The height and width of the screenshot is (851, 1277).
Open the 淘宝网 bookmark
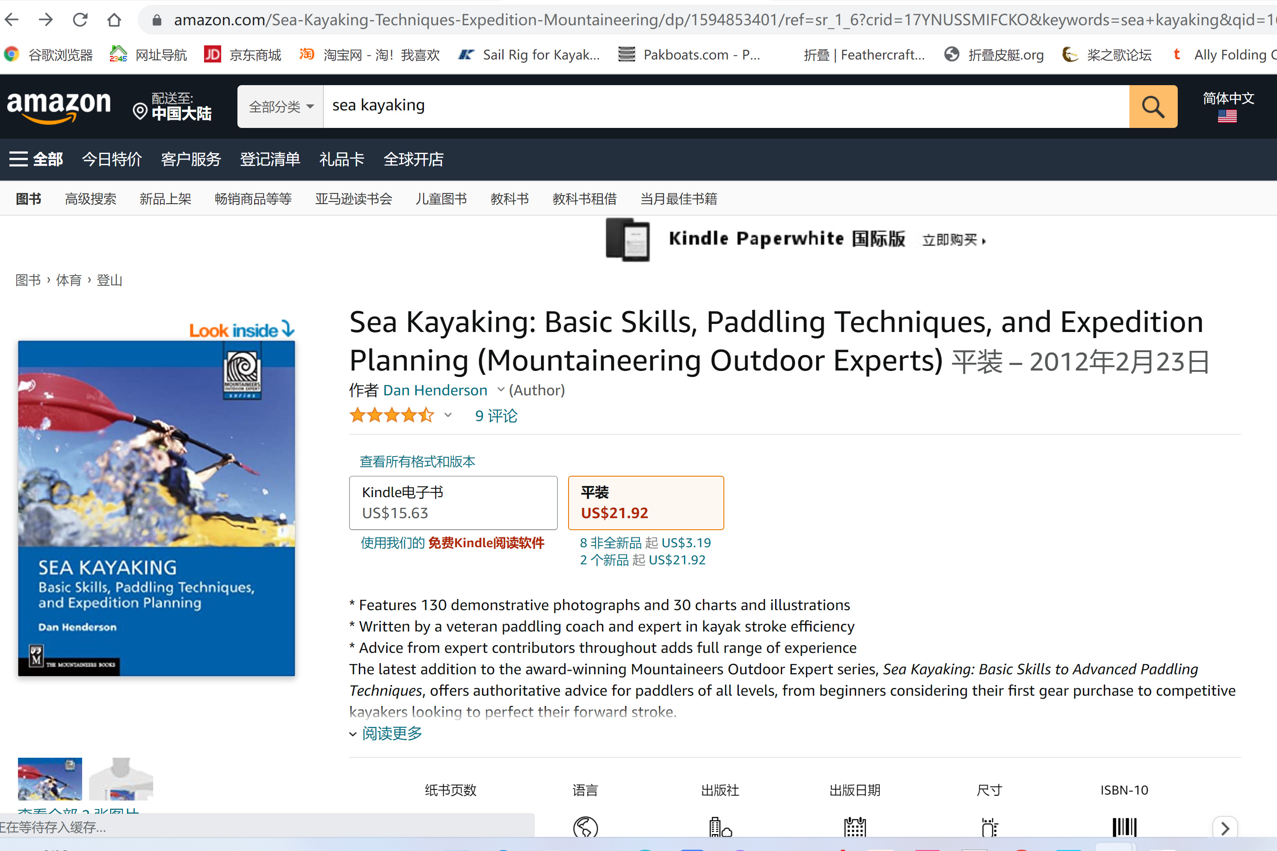click(x=369, y=55)
